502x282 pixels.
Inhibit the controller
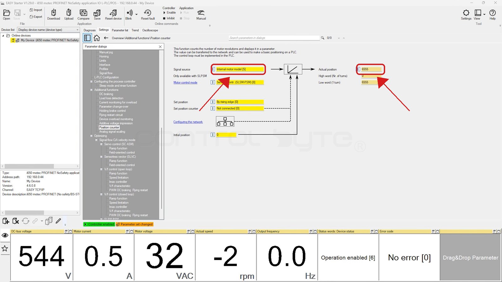[169, 18]
